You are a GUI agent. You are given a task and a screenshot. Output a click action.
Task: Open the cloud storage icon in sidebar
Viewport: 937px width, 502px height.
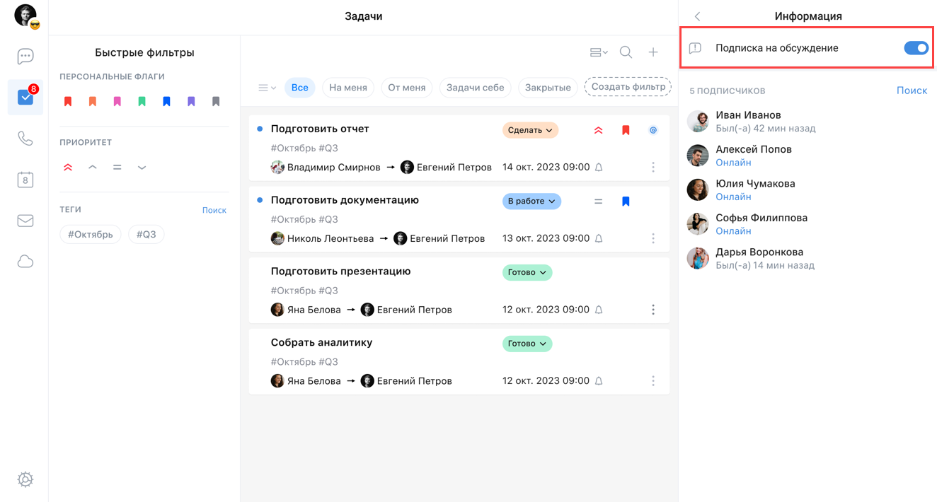pyautogui.click(x=25, y=262)
